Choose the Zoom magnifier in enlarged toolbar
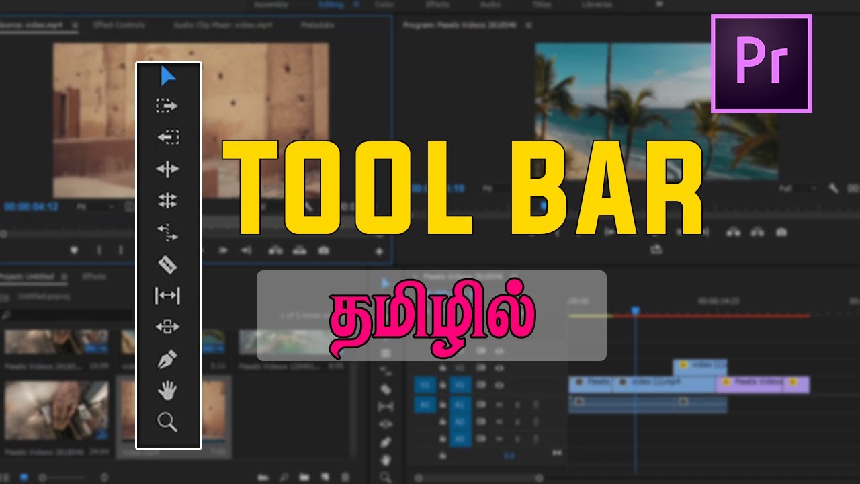Viewport: 860px width, 484px height. (x=167, y=422)
